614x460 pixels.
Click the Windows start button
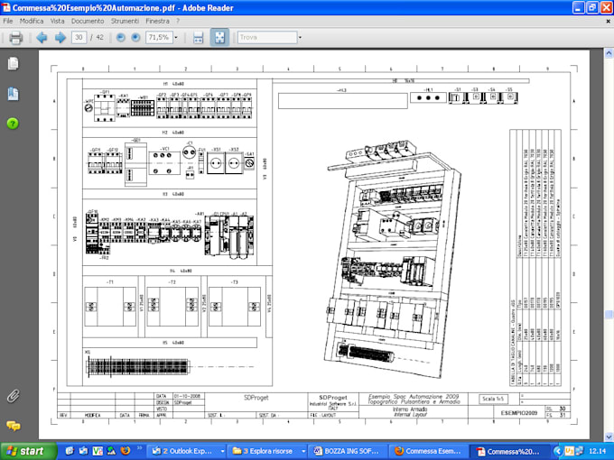click(x=26, y=450)
